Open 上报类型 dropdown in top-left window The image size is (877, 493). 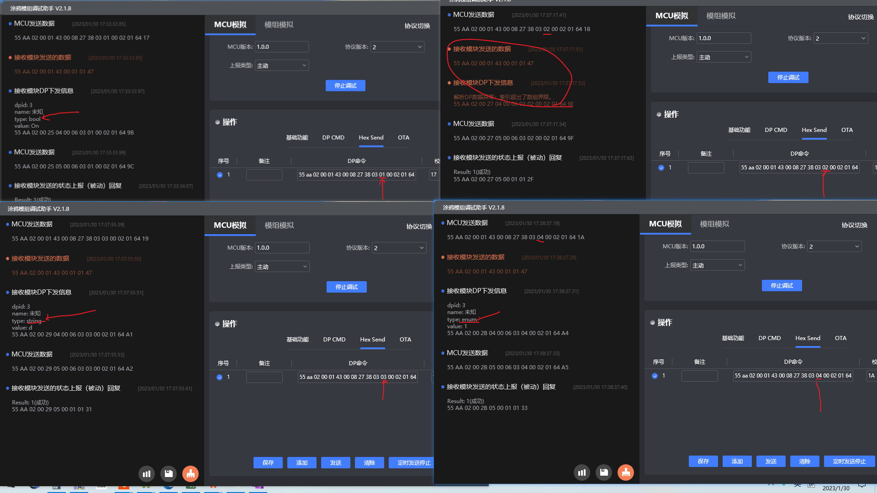pyautogui.click(x=282, y=65)
